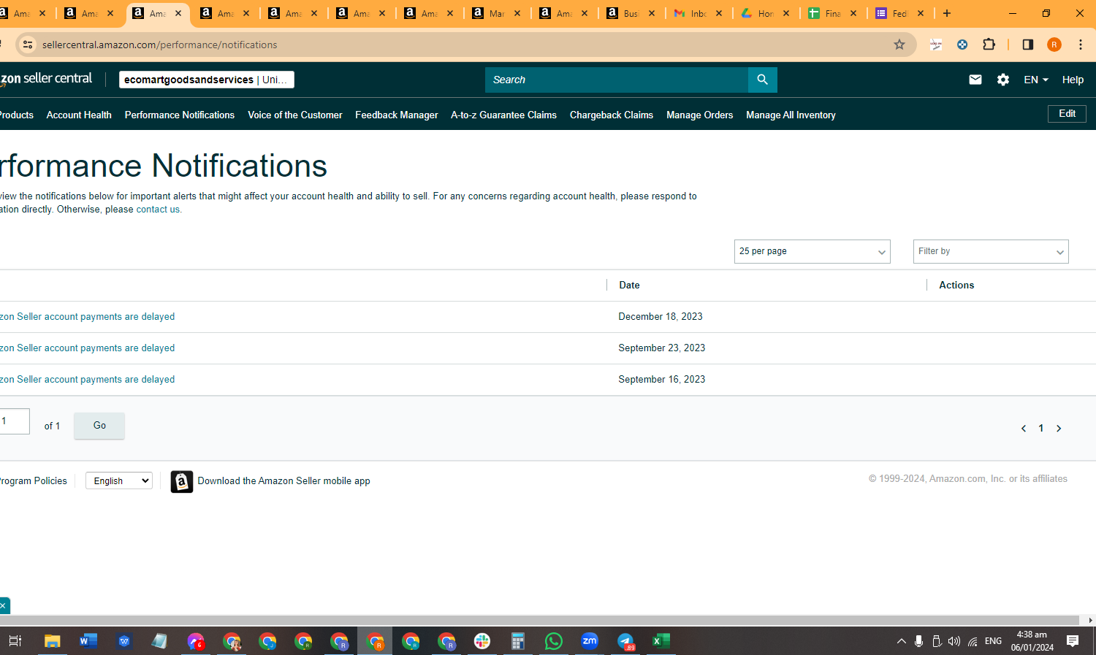This screenshot has width=1096, height=655.
Task: Open the Filter by dropdown
Action: tap(991, 251)
